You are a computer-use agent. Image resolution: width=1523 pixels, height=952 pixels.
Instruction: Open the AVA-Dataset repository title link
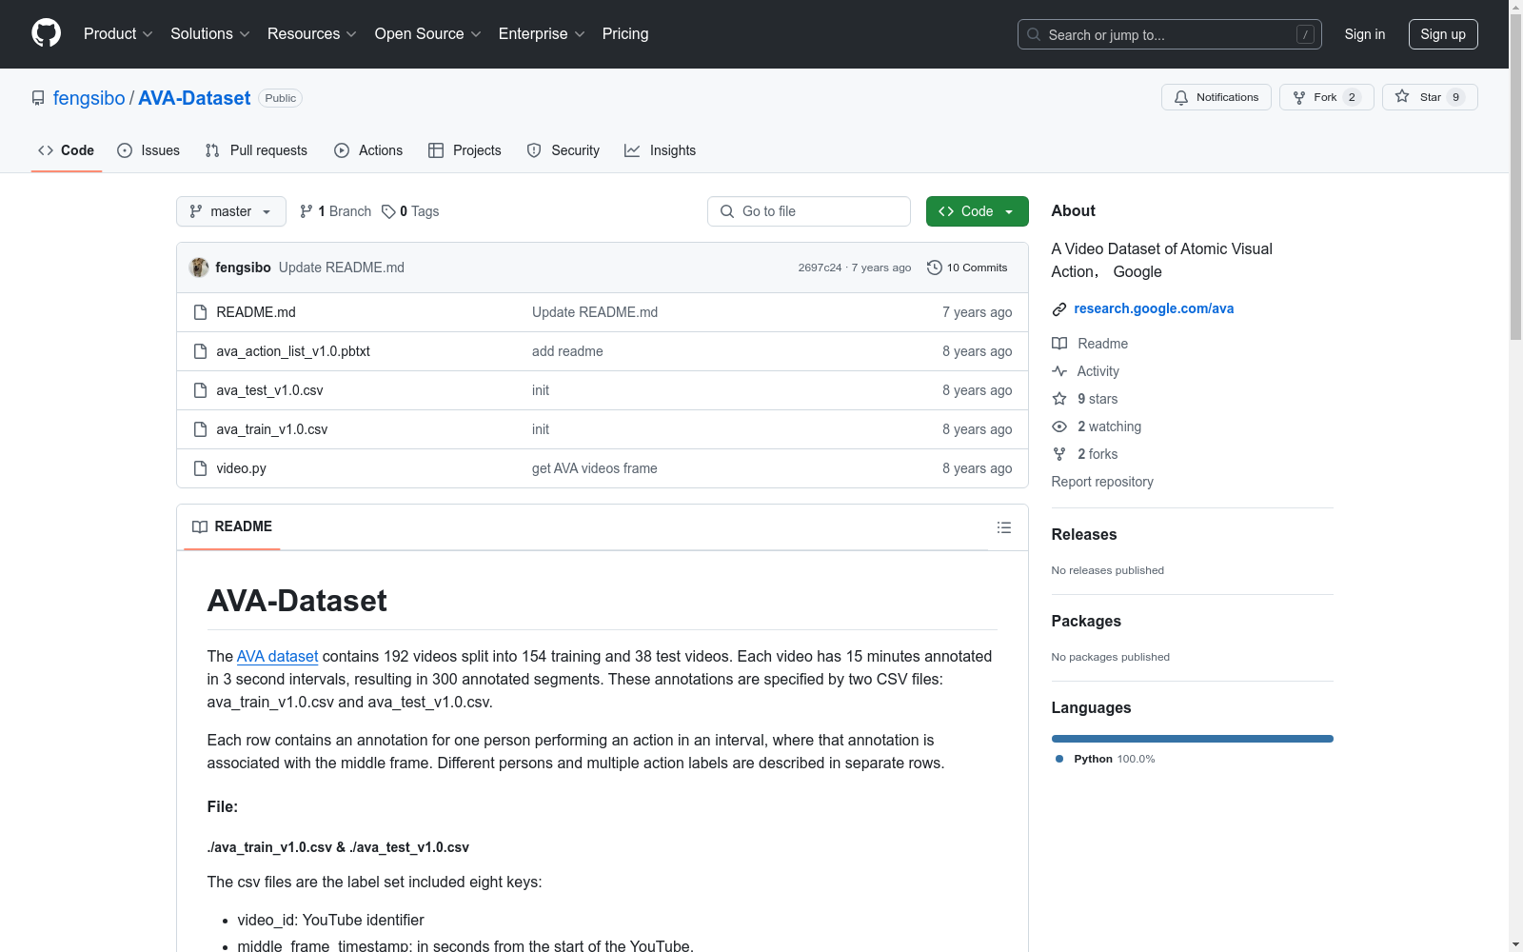click(x=194, y=98)
